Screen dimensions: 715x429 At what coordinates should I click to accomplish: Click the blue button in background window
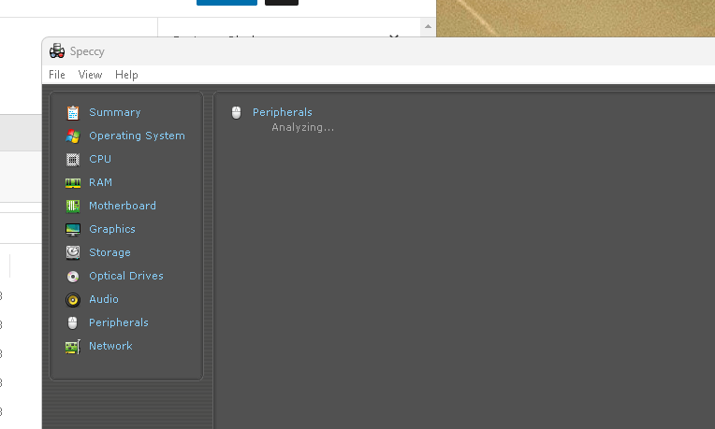coord(226,2)
